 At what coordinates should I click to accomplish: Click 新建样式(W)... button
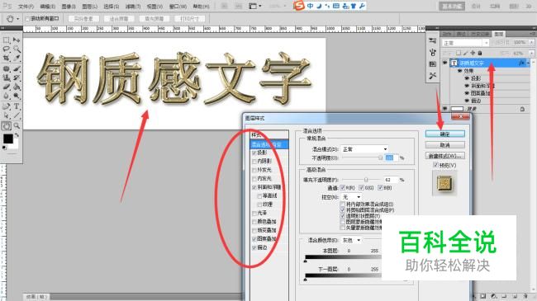coord(444,156)
